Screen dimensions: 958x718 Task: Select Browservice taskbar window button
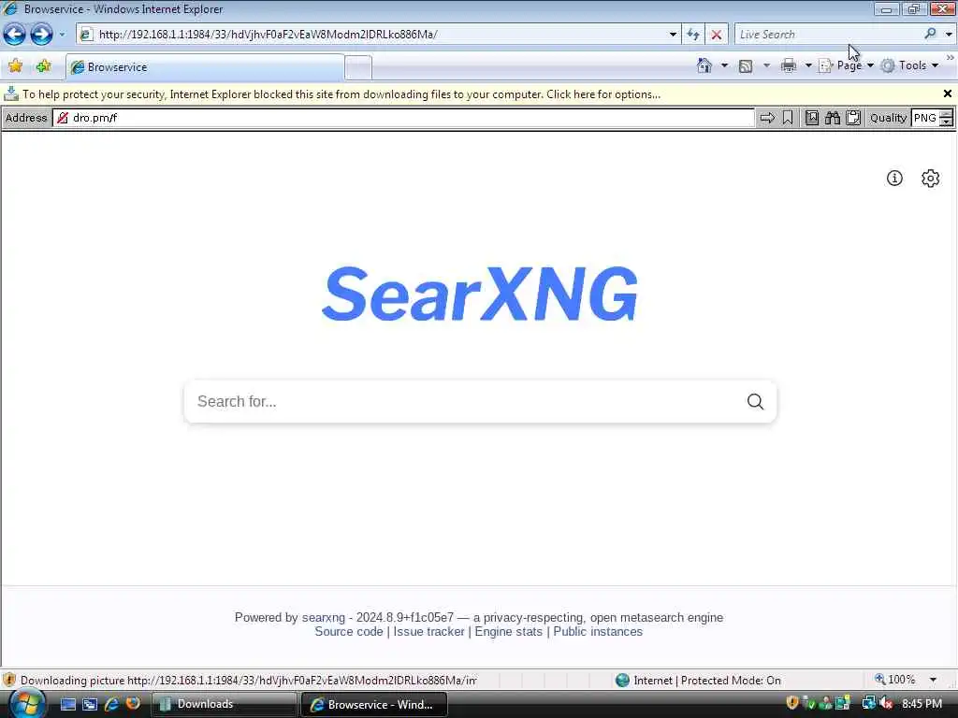coord(374,704)
